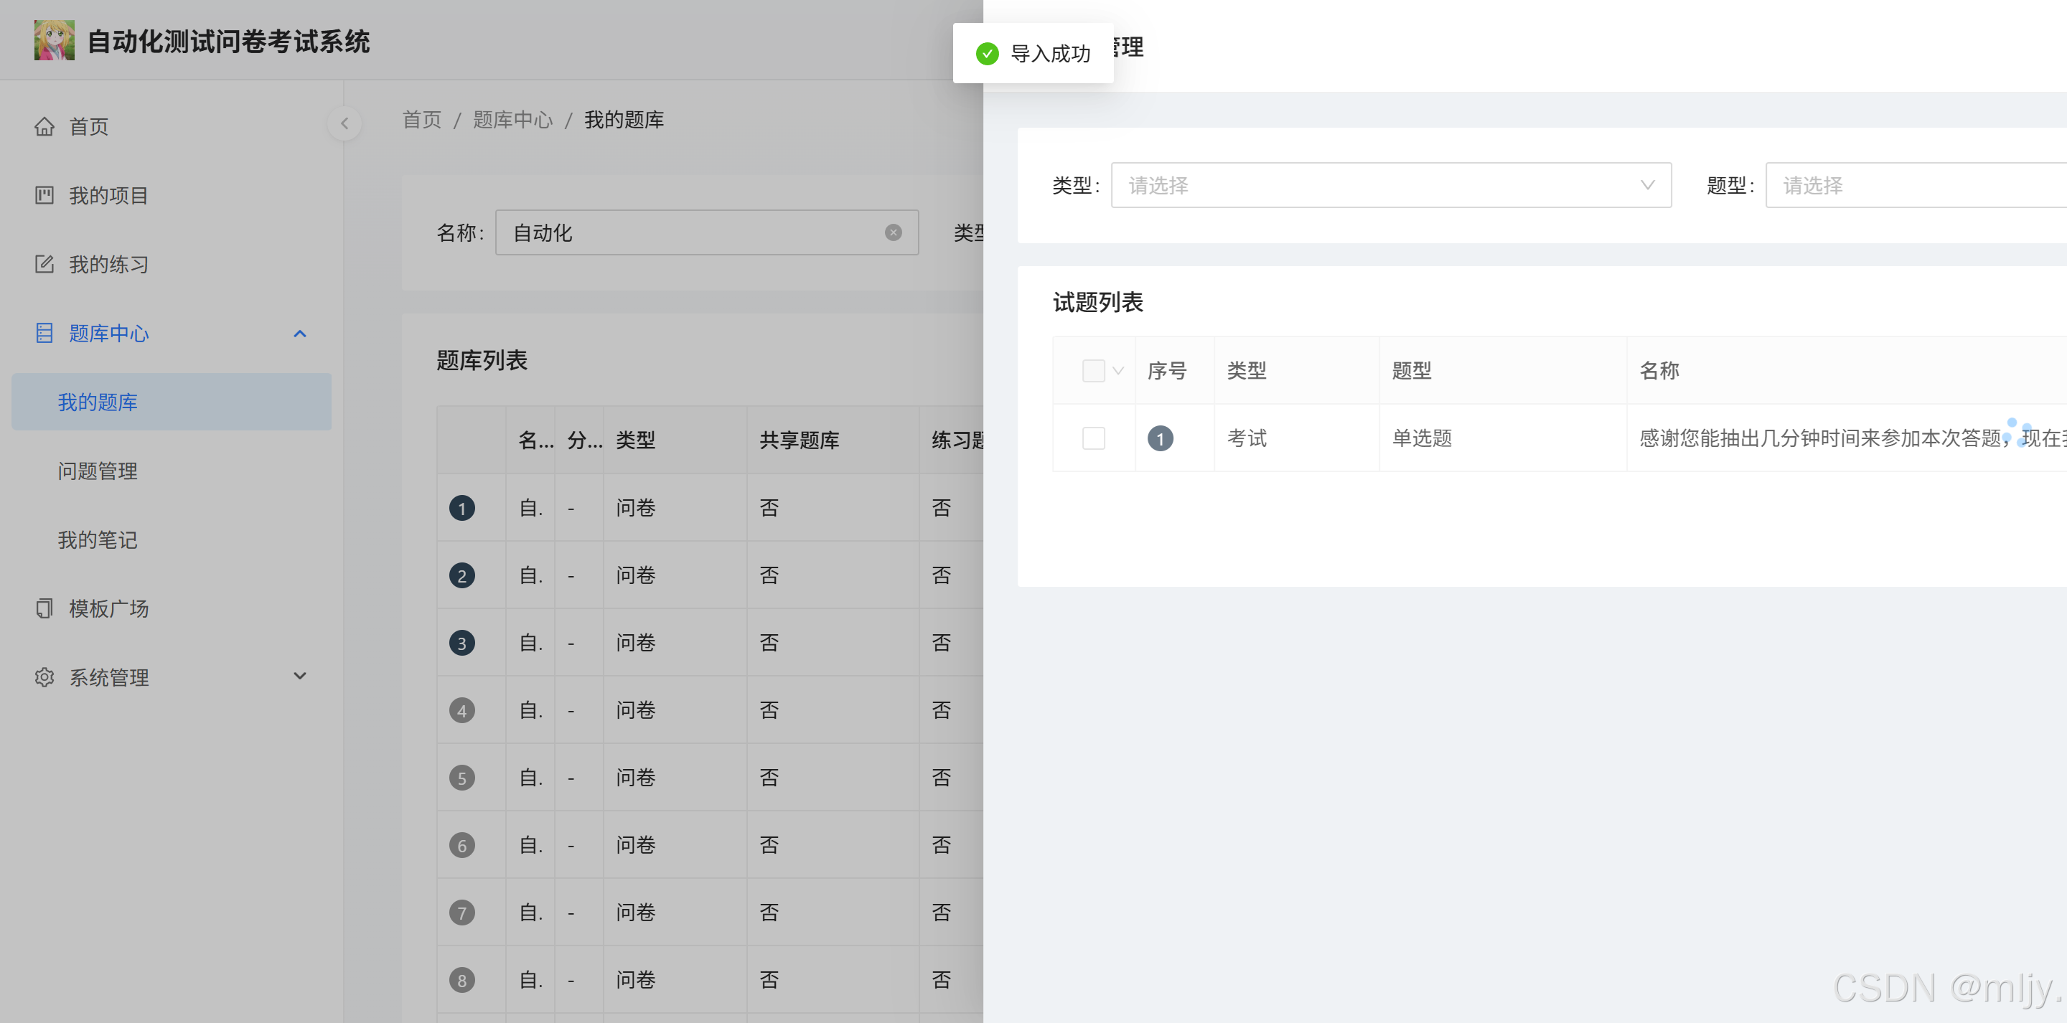Expand the 系统管理 submenu chevron
Viewport: 2067px width, 1023px height.
click(x=299, y=676)
